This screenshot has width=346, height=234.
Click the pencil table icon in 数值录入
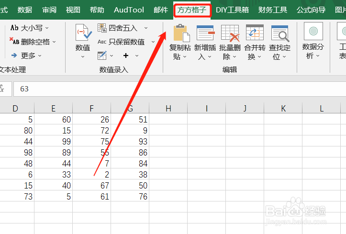pos(102,56)
